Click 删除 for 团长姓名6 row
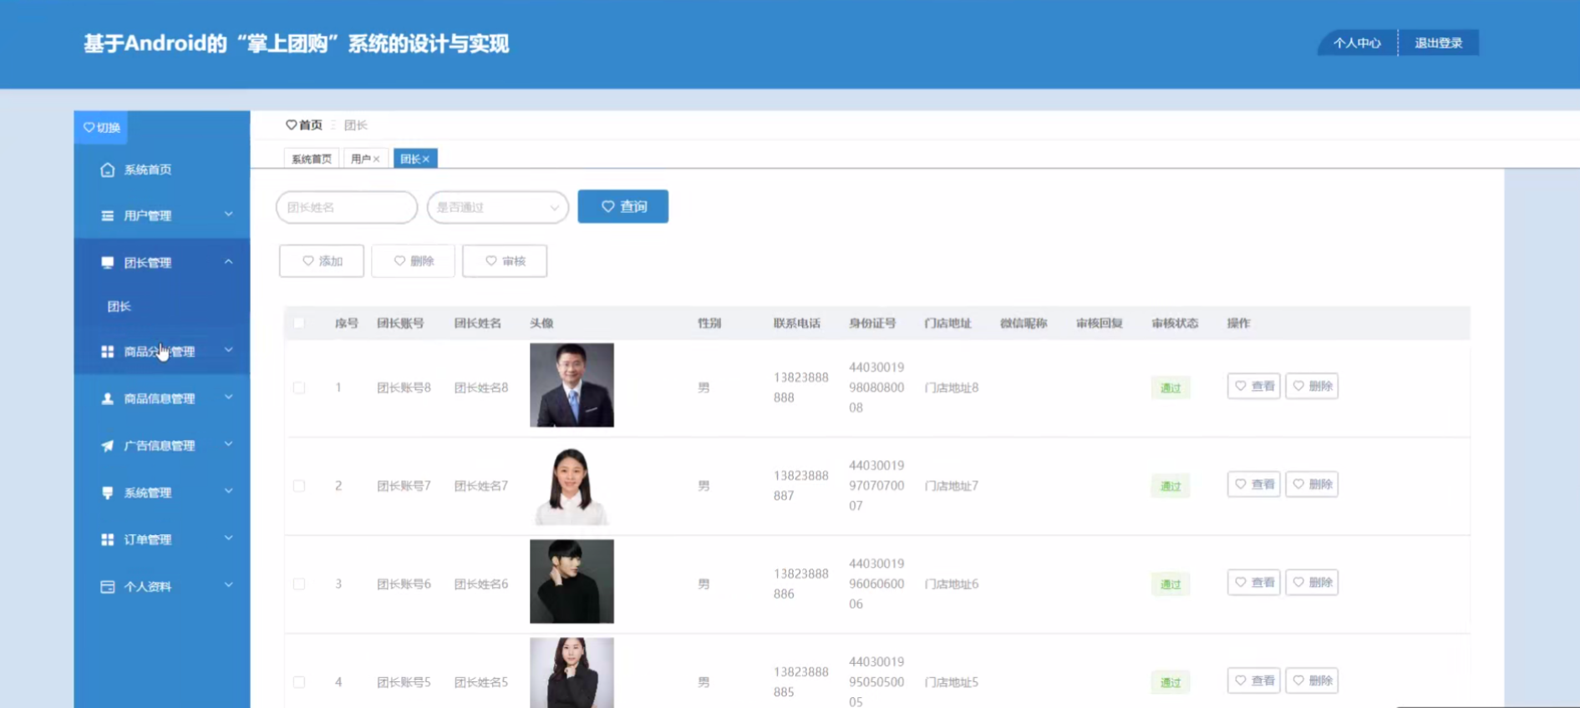 1312,582
